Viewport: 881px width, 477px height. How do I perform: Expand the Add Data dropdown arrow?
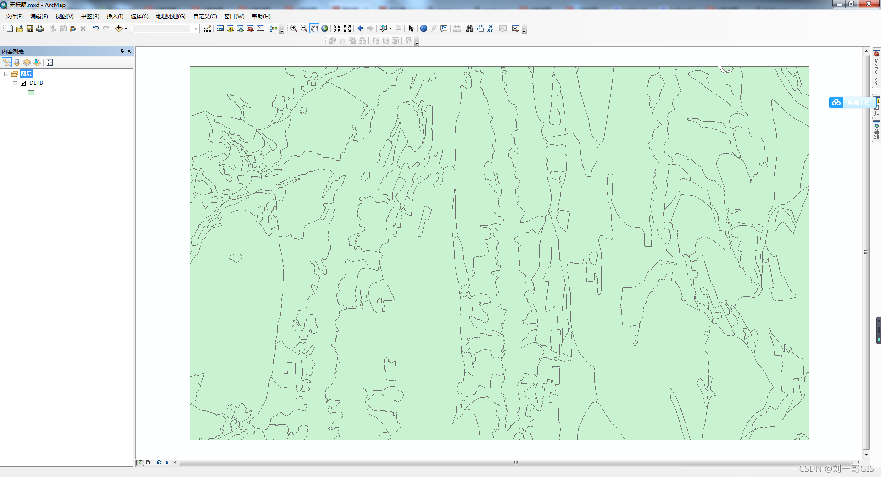click(126, 28)
